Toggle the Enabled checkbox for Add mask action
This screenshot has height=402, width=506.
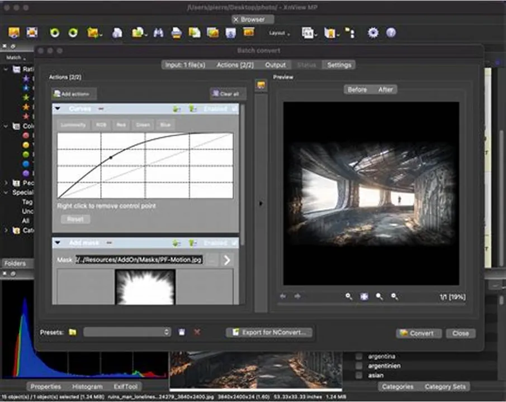[235, 243]
